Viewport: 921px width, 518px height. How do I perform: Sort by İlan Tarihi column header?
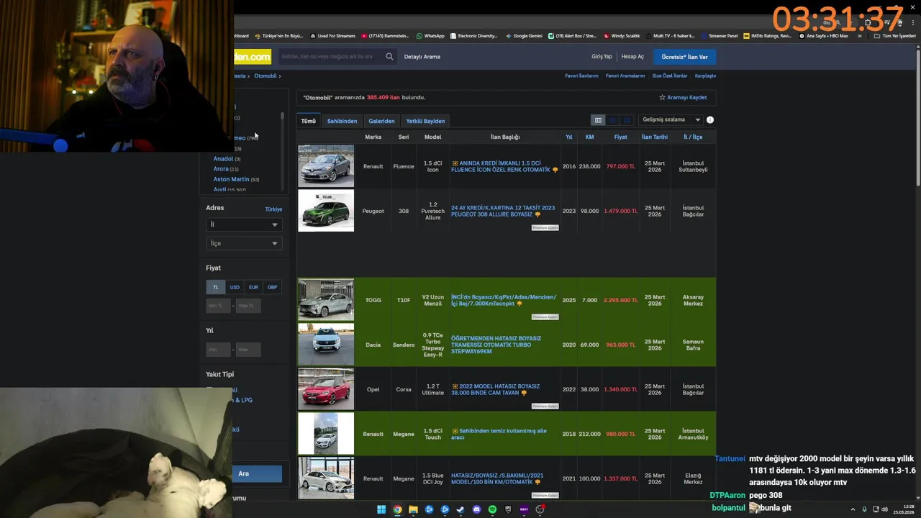click(x=655, y=137)
